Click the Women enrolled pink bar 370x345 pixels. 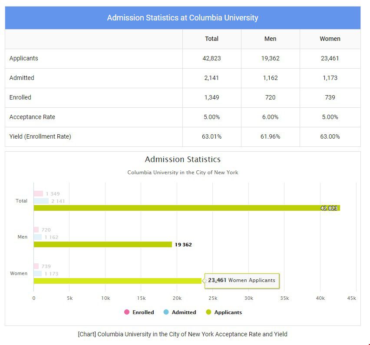(x=36, y=266)
